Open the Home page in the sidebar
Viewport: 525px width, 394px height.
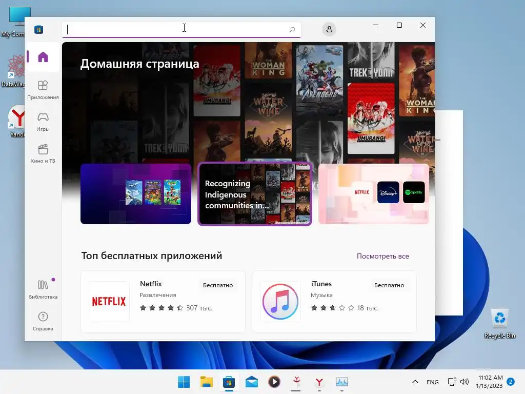[x=43, y=57]
